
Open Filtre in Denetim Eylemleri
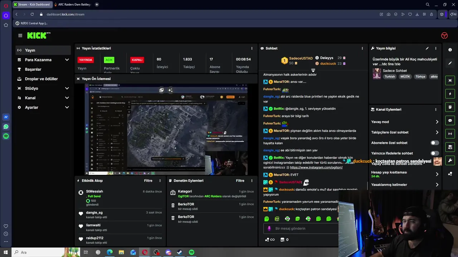(x=240, y=181)
